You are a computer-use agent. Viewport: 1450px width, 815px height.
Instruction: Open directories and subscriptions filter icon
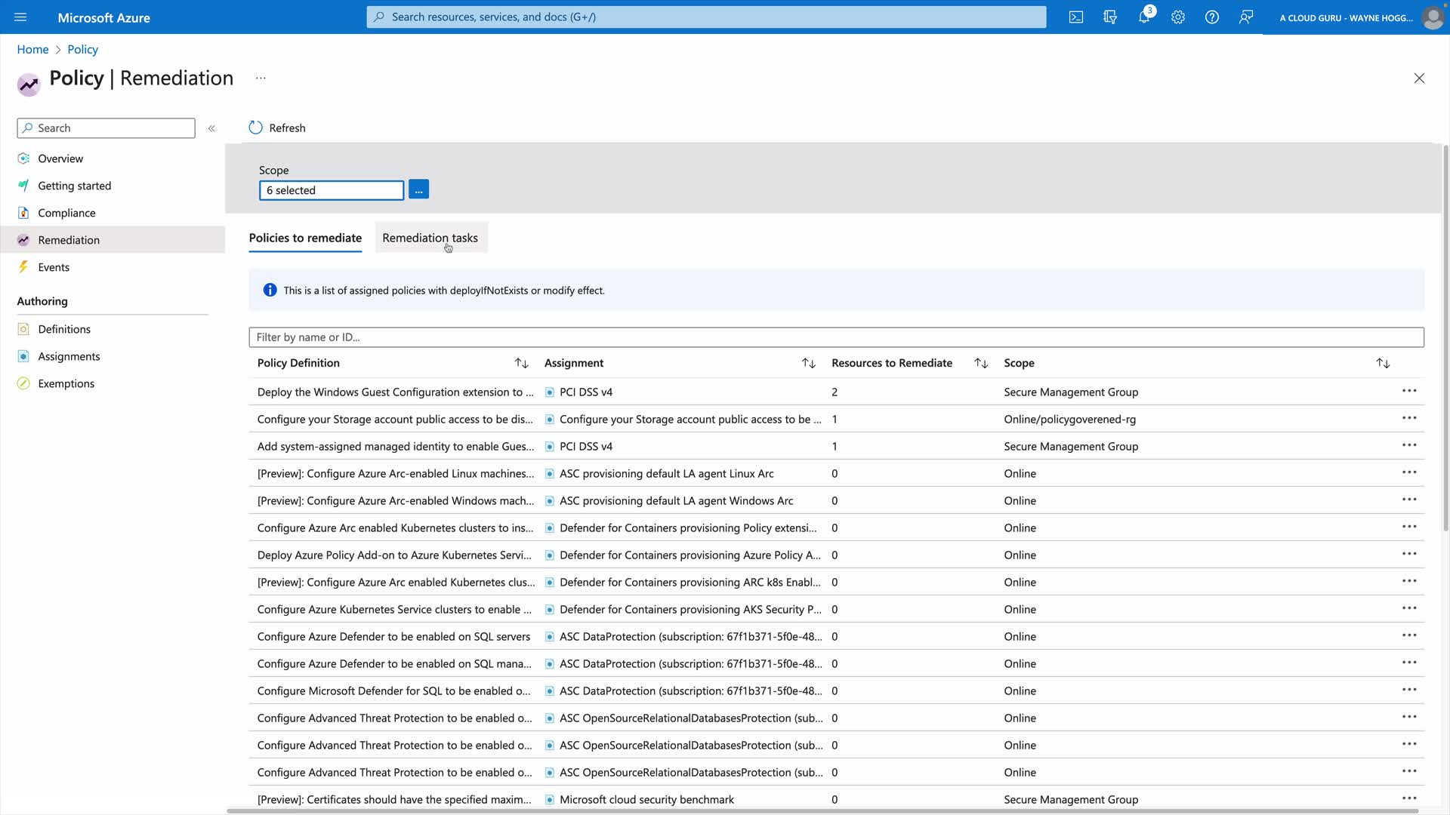(1109, 17)
